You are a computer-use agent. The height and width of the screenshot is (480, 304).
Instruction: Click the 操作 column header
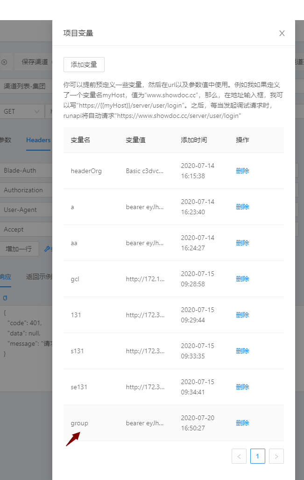(242, 140)
